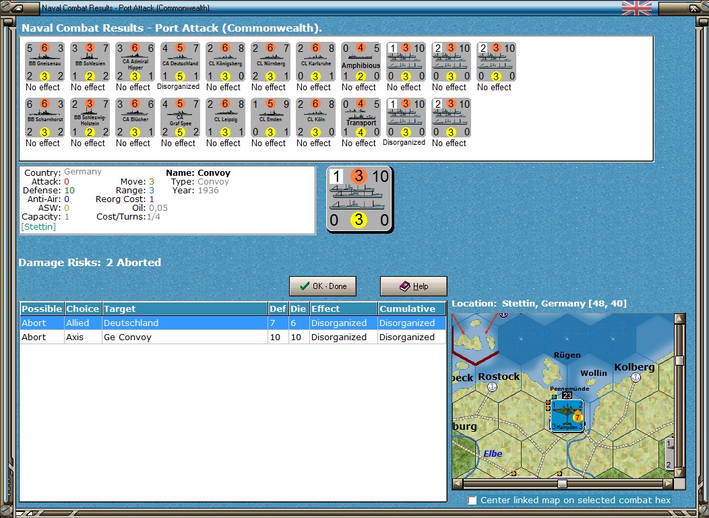Screen dimensions: 709x518
Task: Click the CL Königsberg ship counter
Action: 225,62
